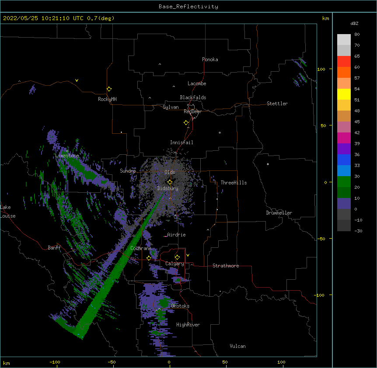
Task: Pick the red 60-65 dBZ legend swatch
Action: [x=344, y=62]
